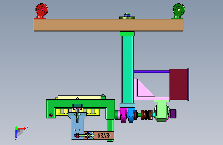
Task: Select the olive washer plate under the bolt
Action: tap(127, 18)
